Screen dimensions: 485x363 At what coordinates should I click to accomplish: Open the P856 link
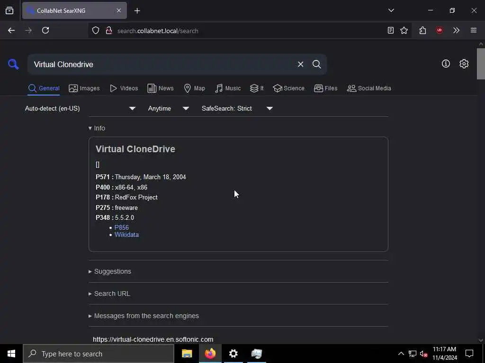[122, 227]
